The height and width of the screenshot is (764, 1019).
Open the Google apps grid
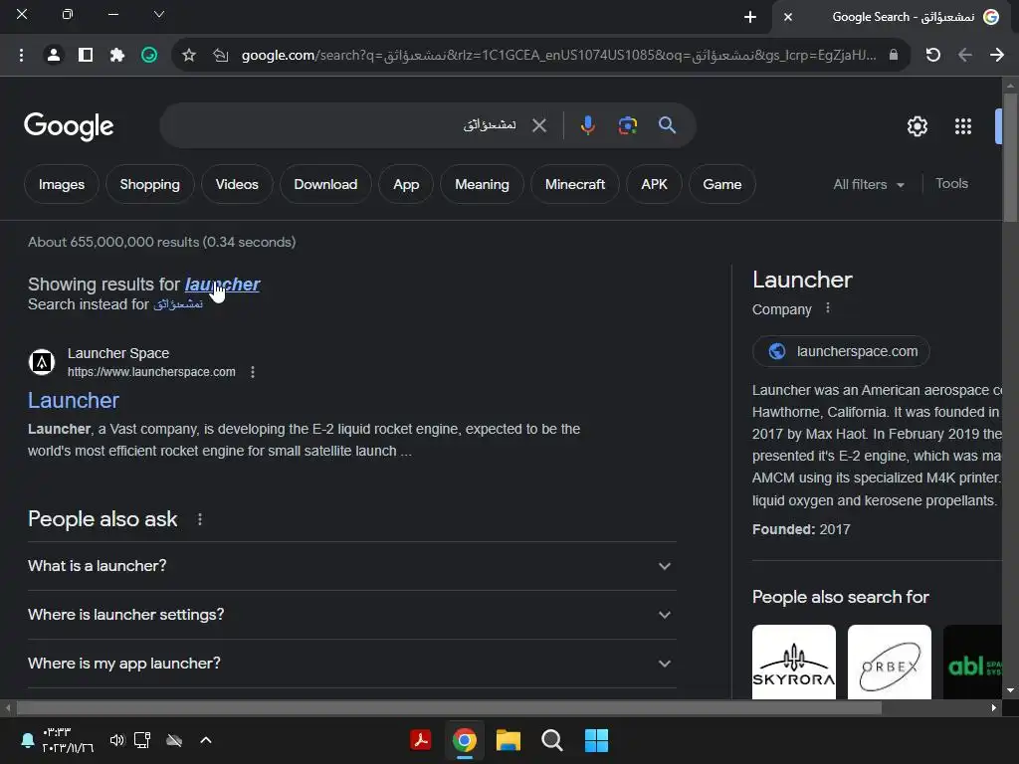[963, 126]
